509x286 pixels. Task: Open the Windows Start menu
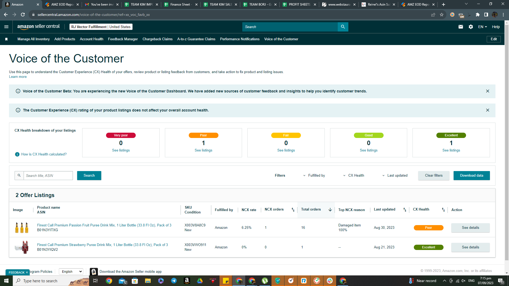[x=6, y=281]
